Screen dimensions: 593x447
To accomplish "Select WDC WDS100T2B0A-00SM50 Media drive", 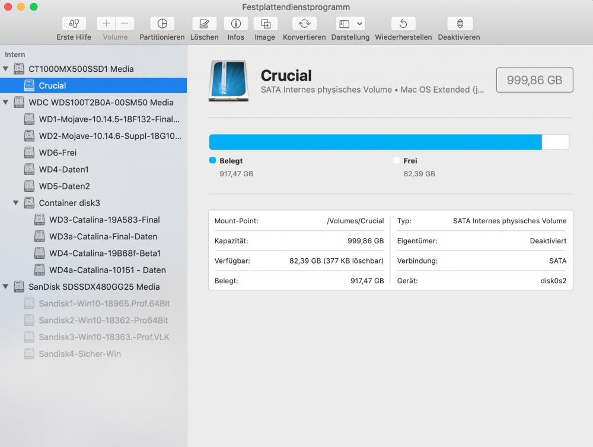I will click(94, 102).
